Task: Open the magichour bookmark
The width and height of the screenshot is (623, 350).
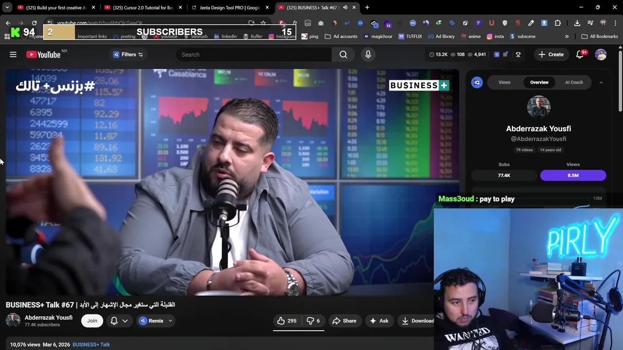Action: coord(378,36)
